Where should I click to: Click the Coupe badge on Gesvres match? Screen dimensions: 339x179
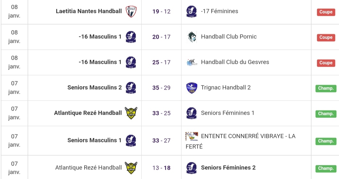click(x=326, y=63)
